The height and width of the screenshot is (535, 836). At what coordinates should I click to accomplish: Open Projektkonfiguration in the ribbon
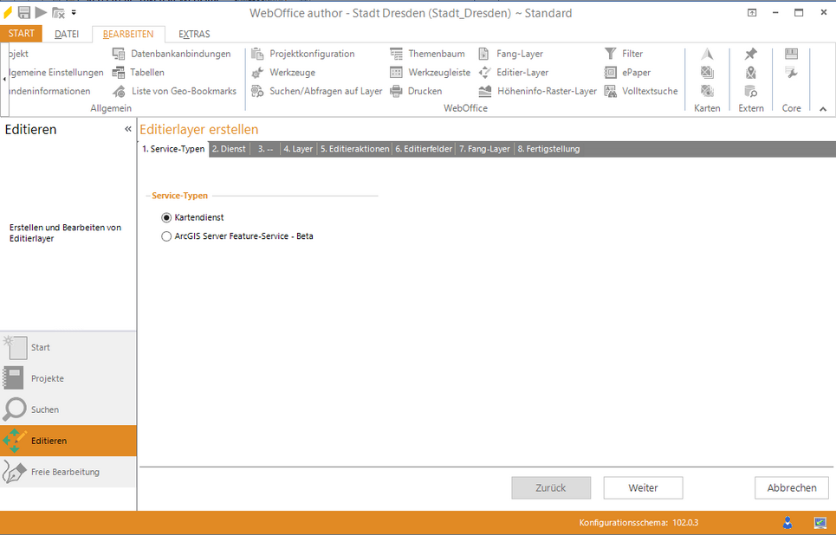click(303, 54)
